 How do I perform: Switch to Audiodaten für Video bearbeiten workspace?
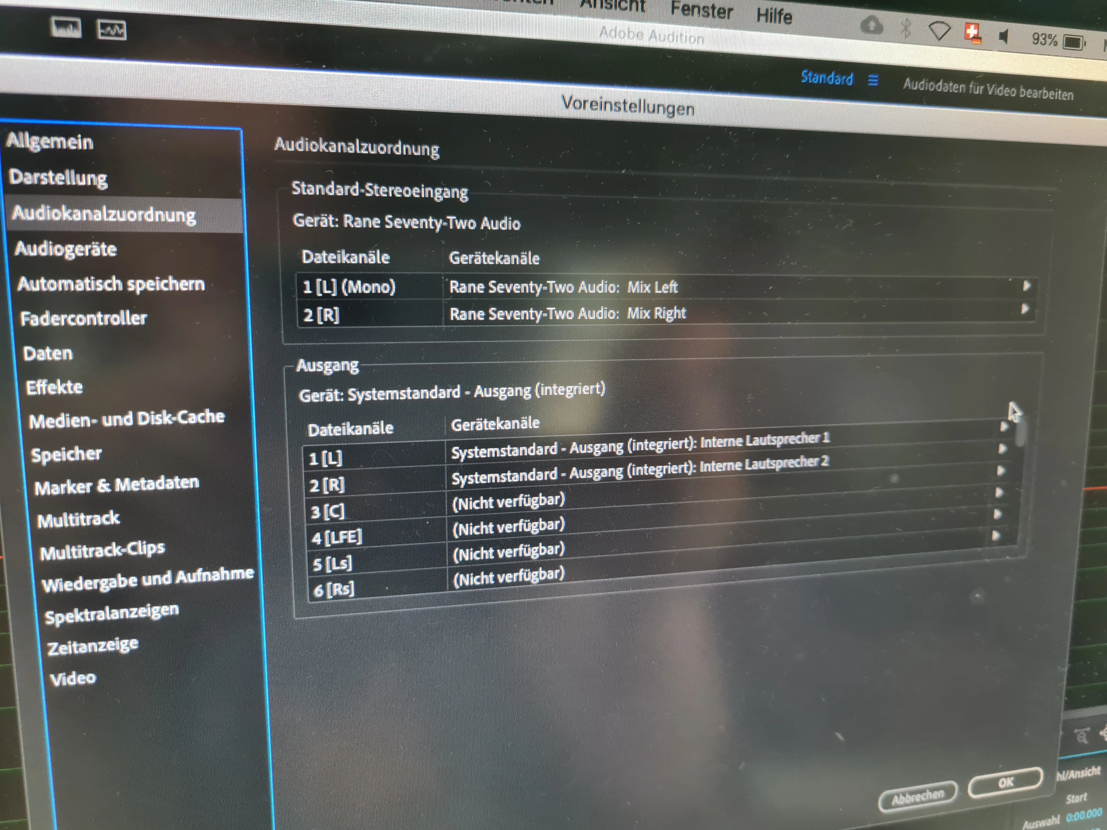tap(988, 90)
